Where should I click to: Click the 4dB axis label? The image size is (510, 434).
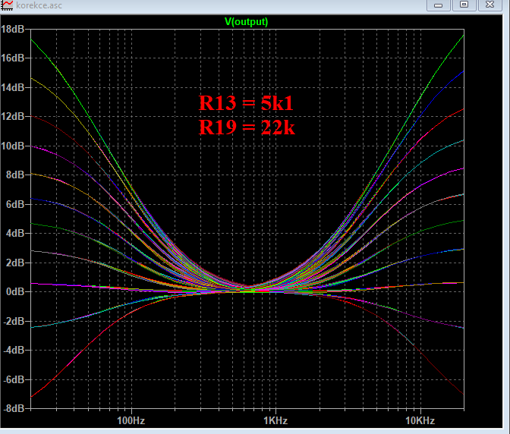[x=15, y=234]
